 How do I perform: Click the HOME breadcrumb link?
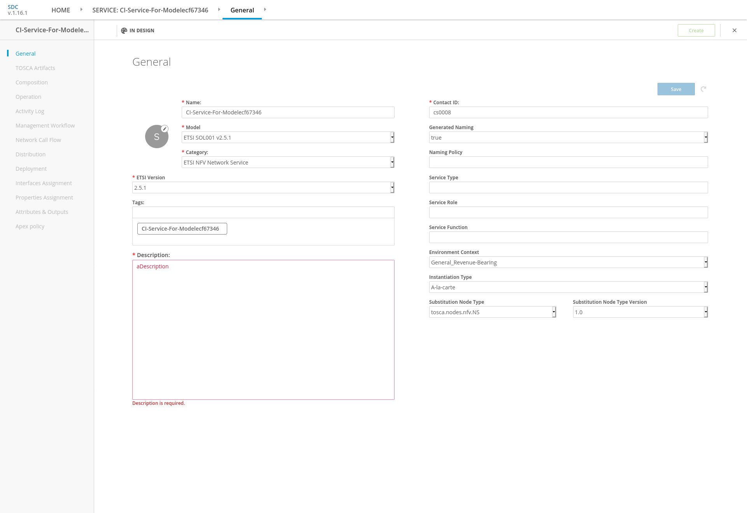(61, 10)
